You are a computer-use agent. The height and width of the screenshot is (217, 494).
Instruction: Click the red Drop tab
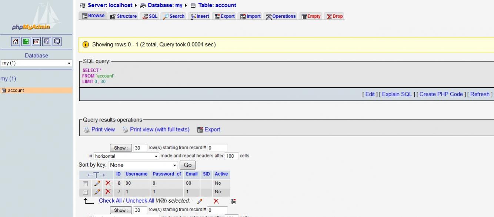(334, 16)
